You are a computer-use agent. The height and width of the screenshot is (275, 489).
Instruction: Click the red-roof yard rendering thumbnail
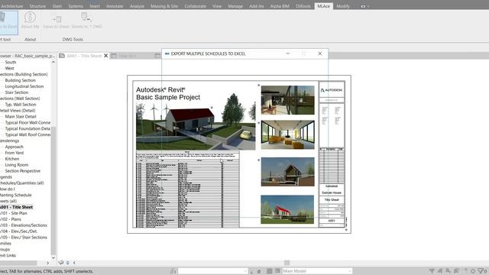(x=287, y=209)
